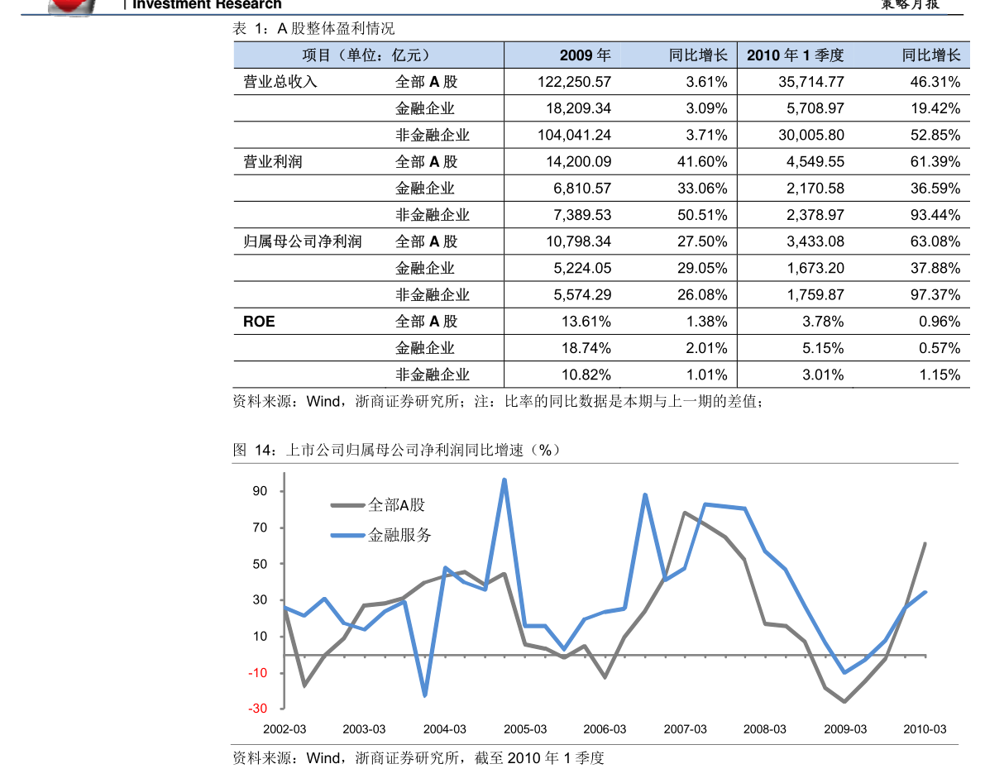
Task: Select the 2010 年 1 季度 column header
Action: tap(795, 55)
